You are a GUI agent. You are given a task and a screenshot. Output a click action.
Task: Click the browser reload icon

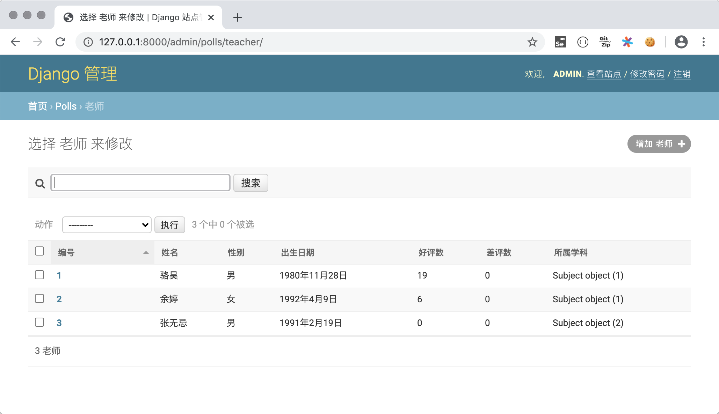pos(60,42)
